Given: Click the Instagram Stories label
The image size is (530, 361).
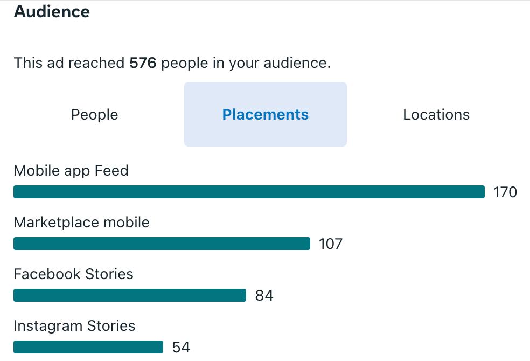Looking at the screenshot, I should tap(74, 326).
